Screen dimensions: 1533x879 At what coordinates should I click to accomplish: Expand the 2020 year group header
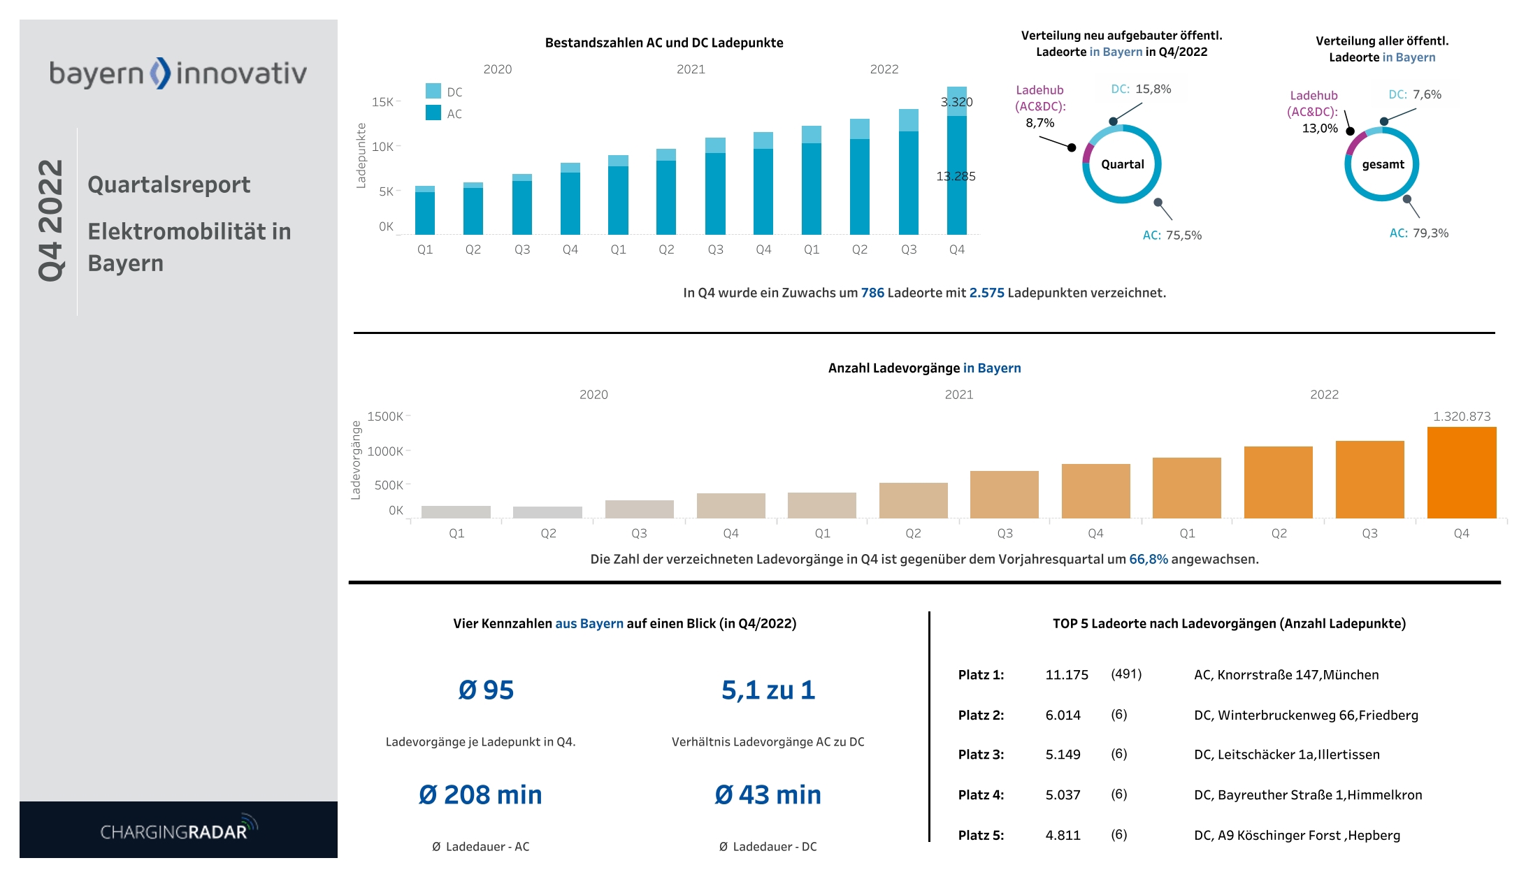[497, 69]
